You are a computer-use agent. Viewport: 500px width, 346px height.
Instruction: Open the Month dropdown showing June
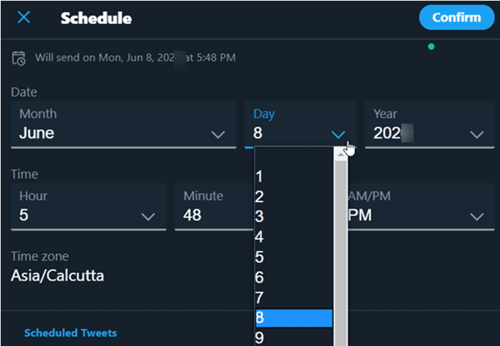pos(124,125)
